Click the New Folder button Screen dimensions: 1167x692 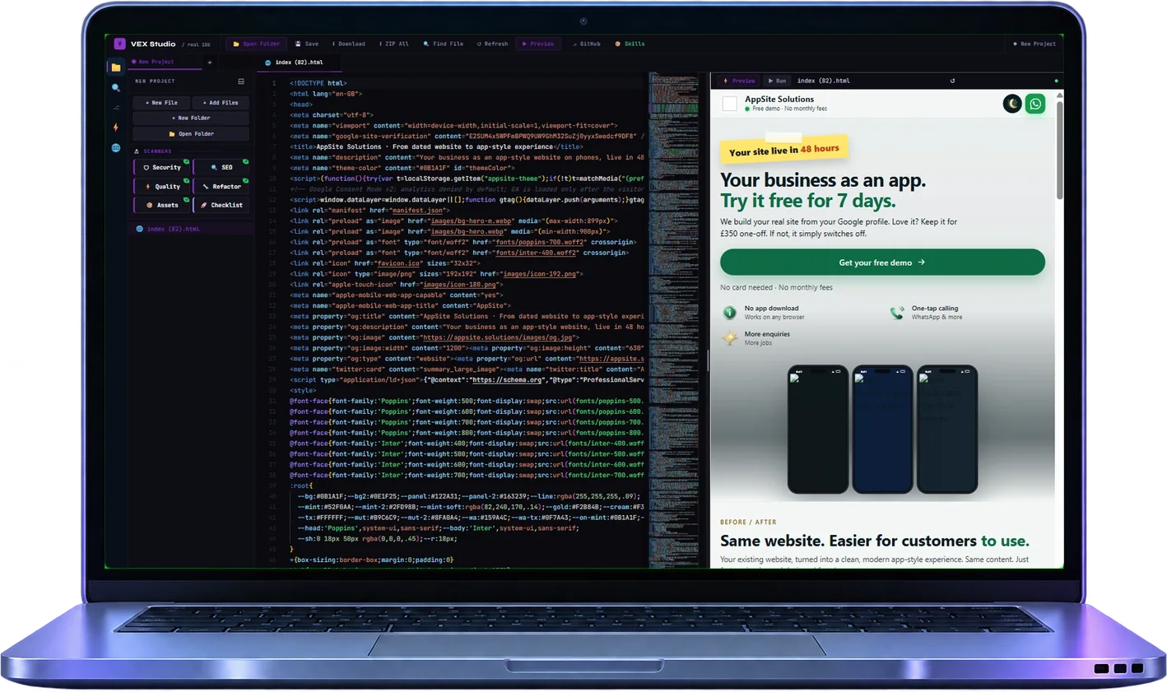click(191, 118)
